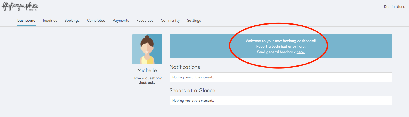This screenshot has height=117, width=409.
Task: Click the Notifications heading
Action: pos(185,67)
